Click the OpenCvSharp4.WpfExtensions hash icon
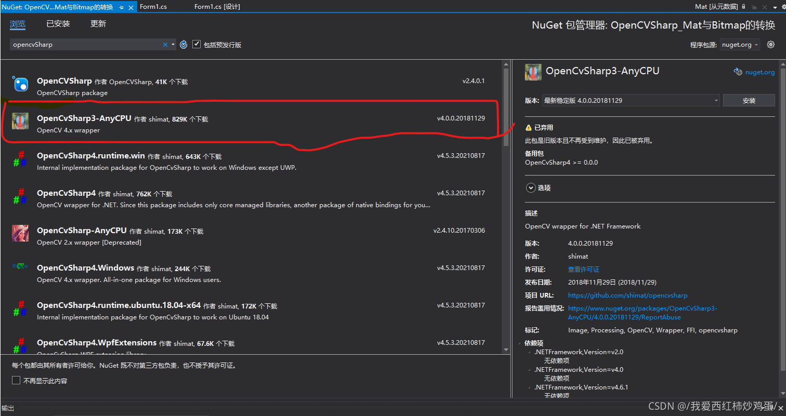 point(20,345)
